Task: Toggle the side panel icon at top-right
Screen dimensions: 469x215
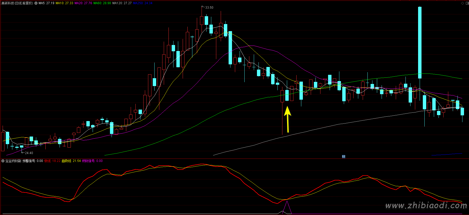Action: tap(467, 3)
